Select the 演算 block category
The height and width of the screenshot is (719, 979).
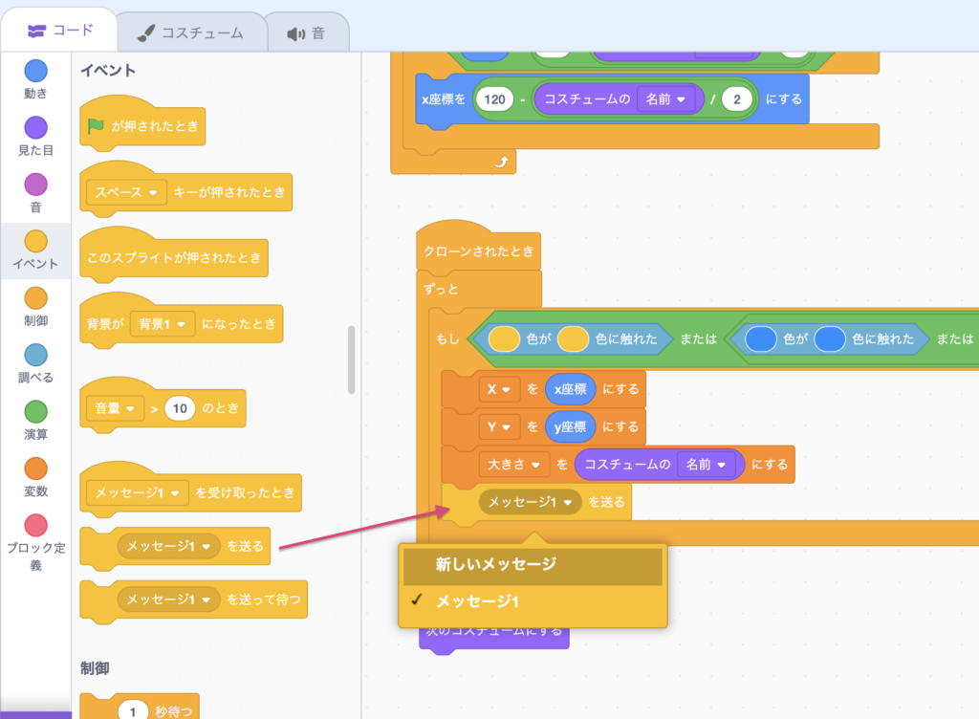(35, 420)
